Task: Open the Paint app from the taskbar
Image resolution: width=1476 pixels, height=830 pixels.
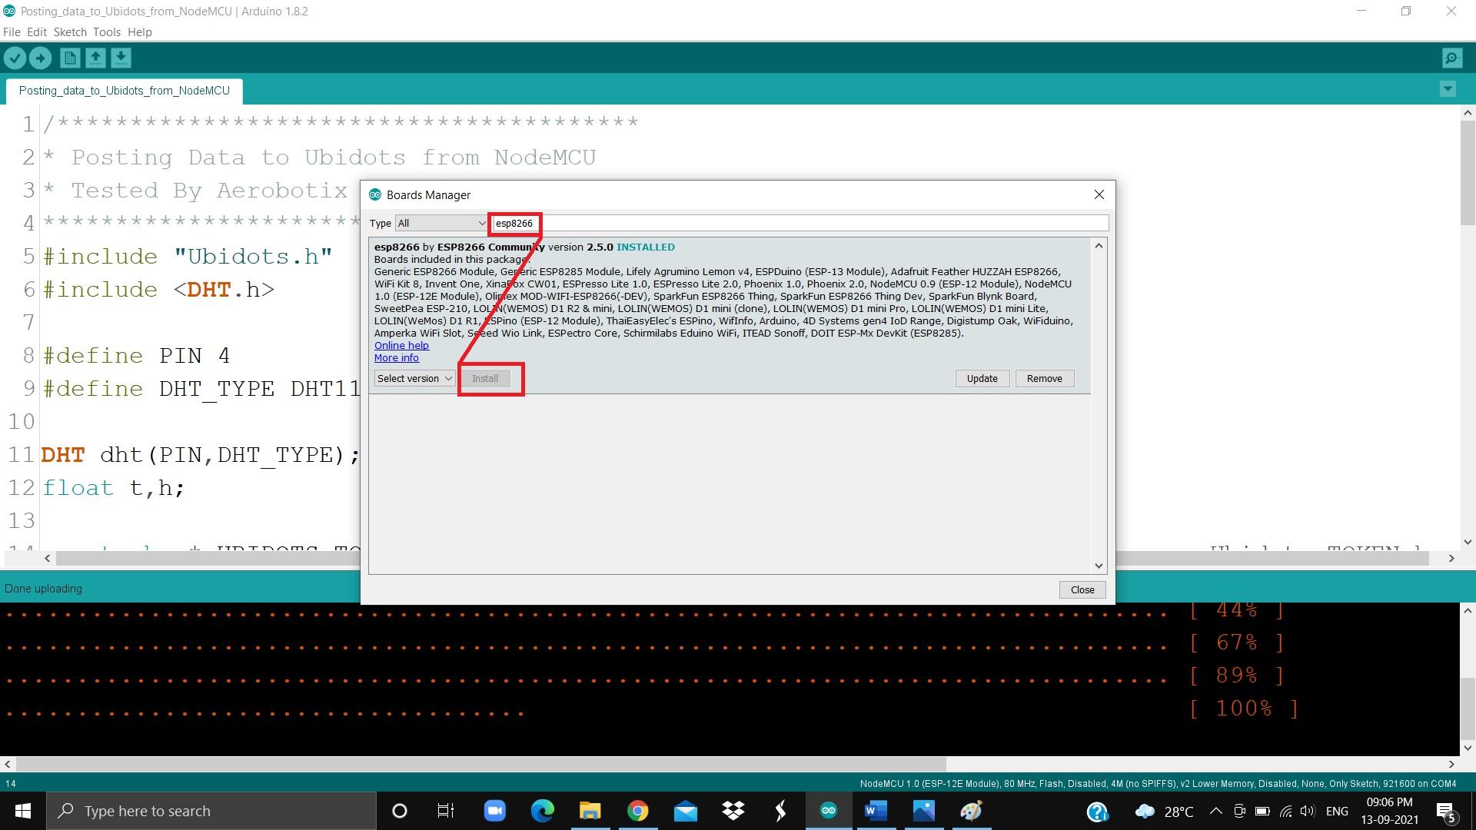Action: 971,811
